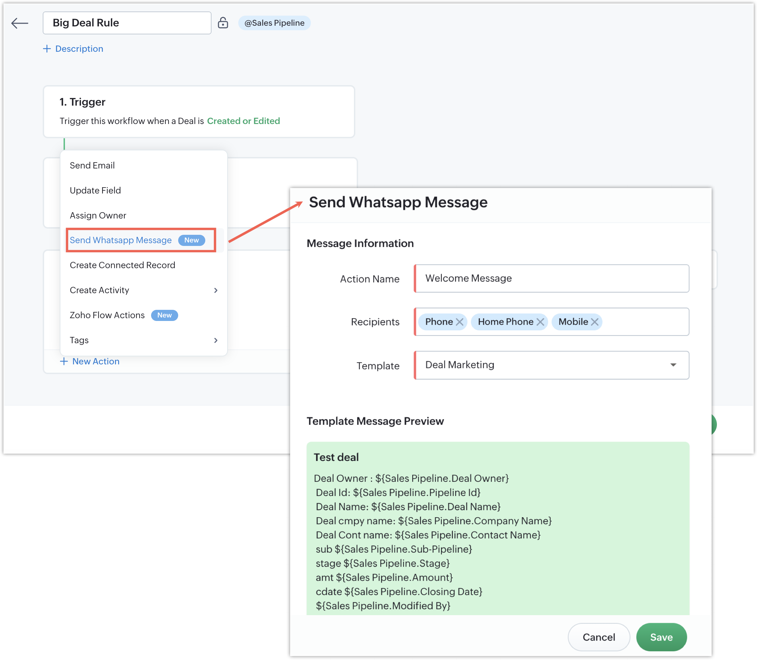Click plus icon beside New Action
The image size is (769, 669).
pyautogui.click(x=64, y=361)
